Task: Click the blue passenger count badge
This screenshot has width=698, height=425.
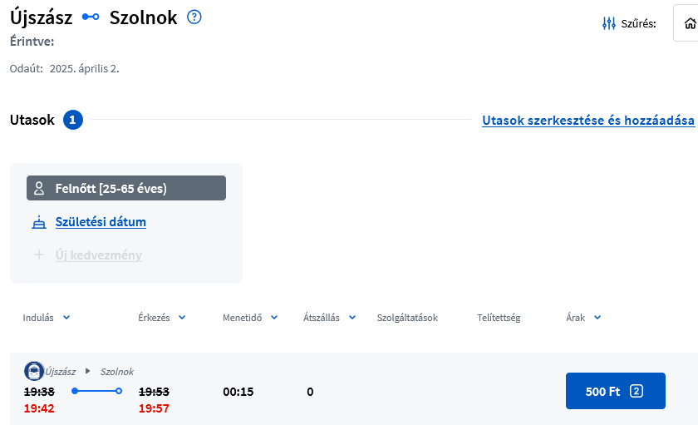Action: 72,120
